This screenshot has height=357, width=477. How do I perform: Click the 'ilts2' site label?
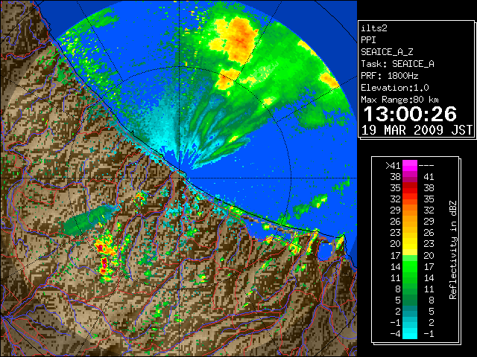374,28
